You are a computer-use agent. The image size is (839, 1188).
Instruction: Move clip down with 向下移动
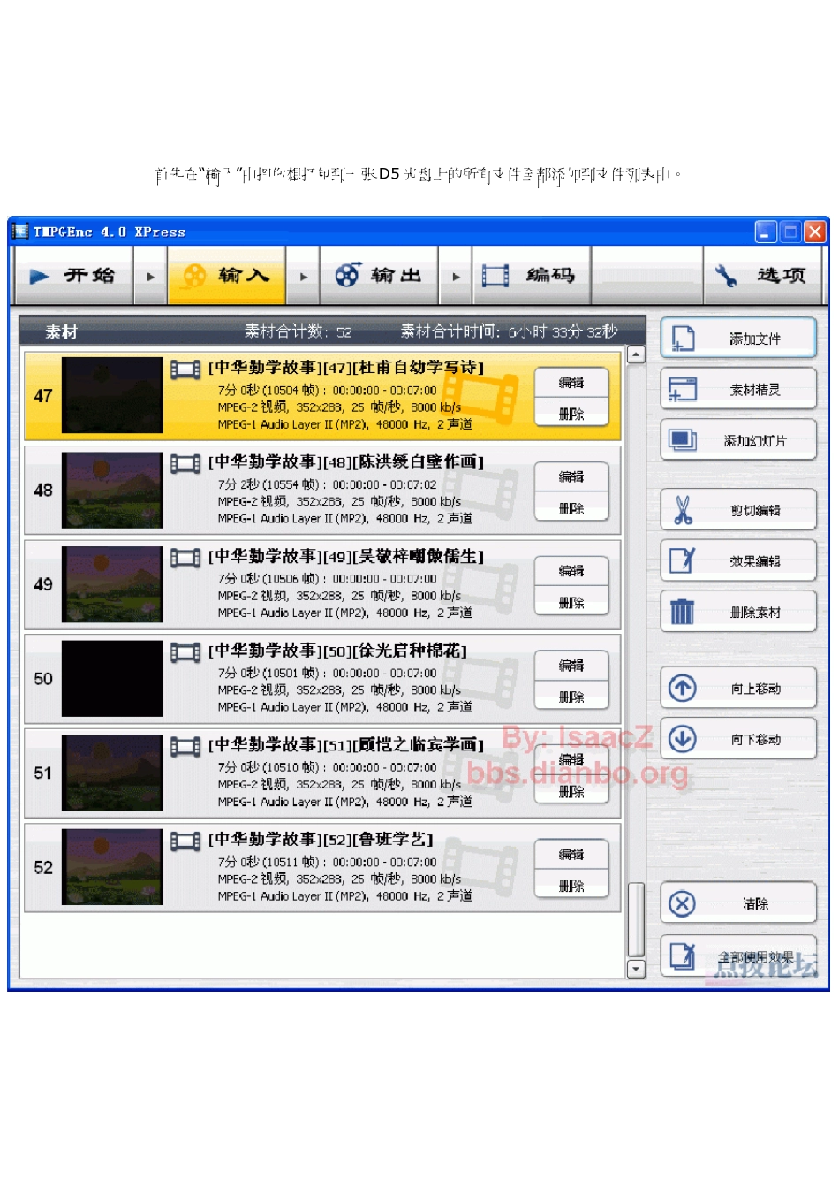[x=738, y=739]
